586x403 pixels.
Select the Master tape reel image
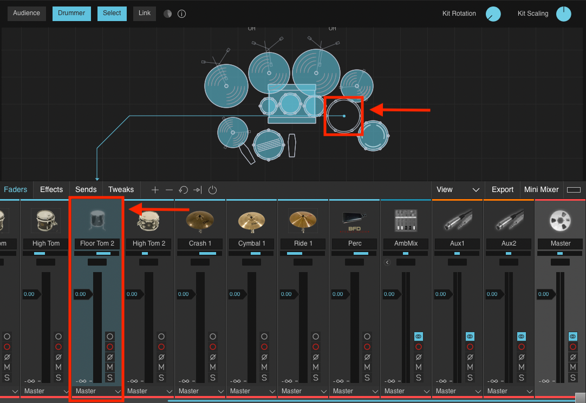pos(560,221)
